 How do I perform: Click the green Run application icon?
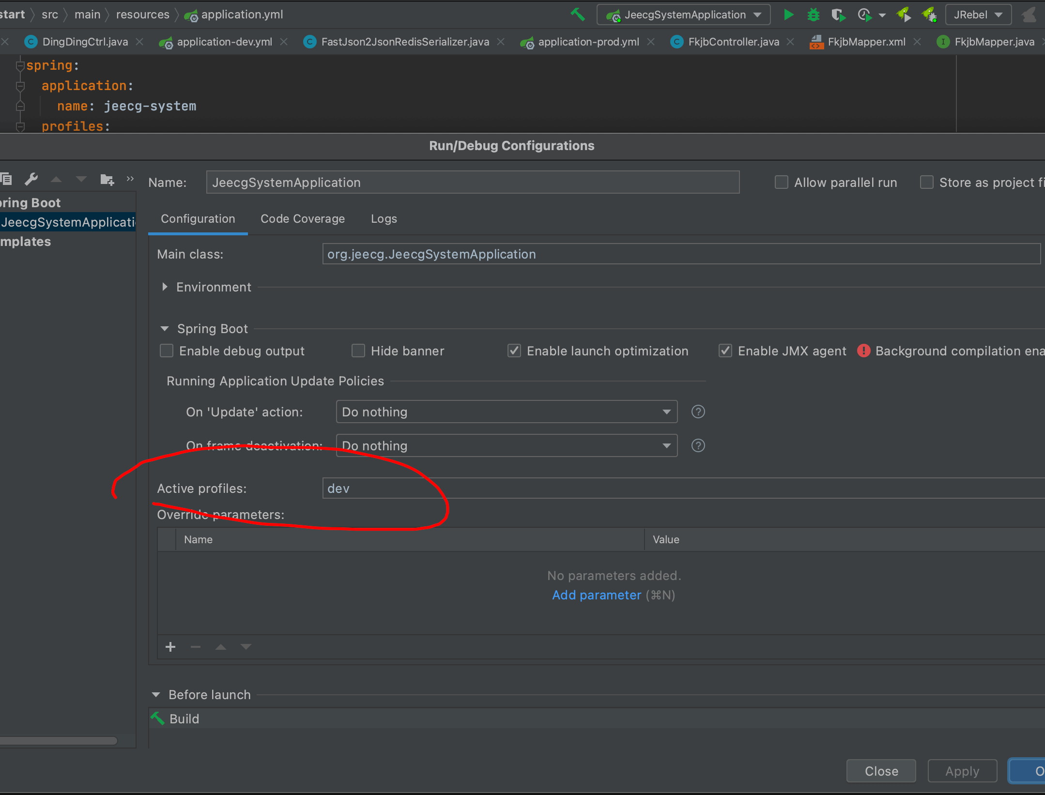tap(788, 15)
